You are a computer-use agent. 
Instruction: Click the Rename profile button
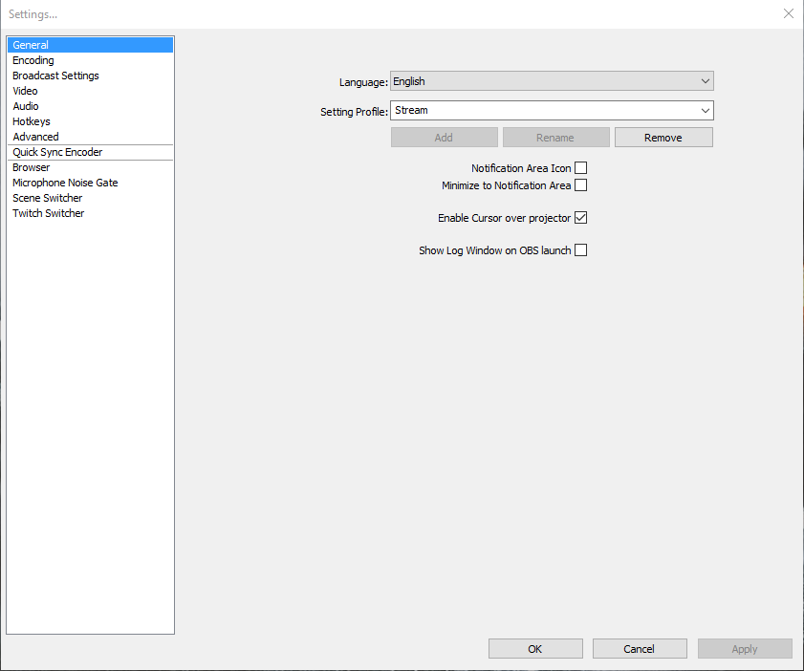tap(555, 138)
